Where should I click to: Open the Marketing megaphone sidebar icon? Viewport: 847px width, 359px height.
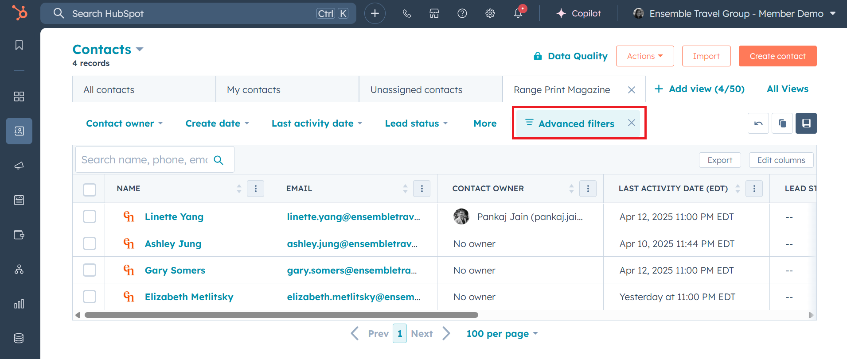(19, 166)
